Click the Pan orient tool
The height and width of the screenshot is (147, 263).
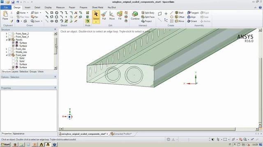pos(35,17)
